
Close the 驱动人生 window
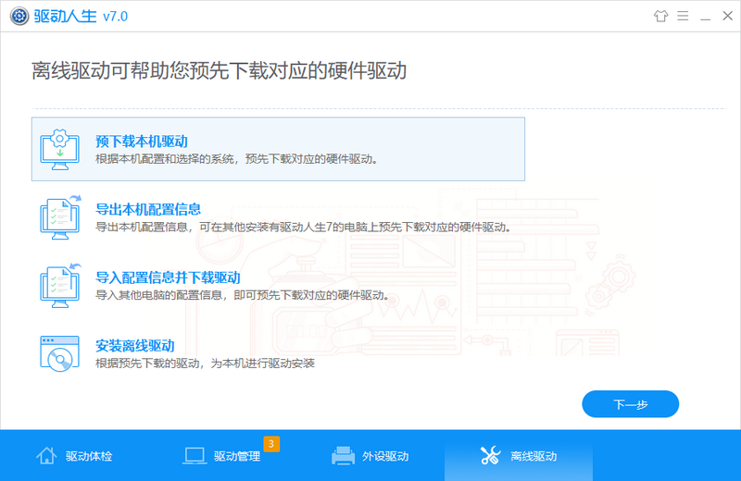tap(725, 16)
